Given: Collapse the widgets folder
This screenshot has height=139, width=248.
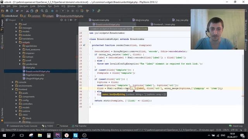Looking at the screenshot, I should [x=16, y=42].
